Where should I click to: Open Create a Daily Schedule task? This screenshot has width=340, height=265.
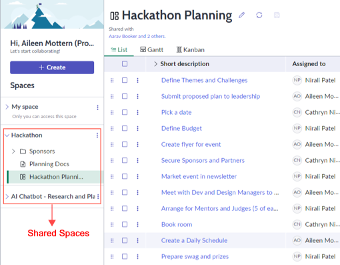click(x=194, y=240)
